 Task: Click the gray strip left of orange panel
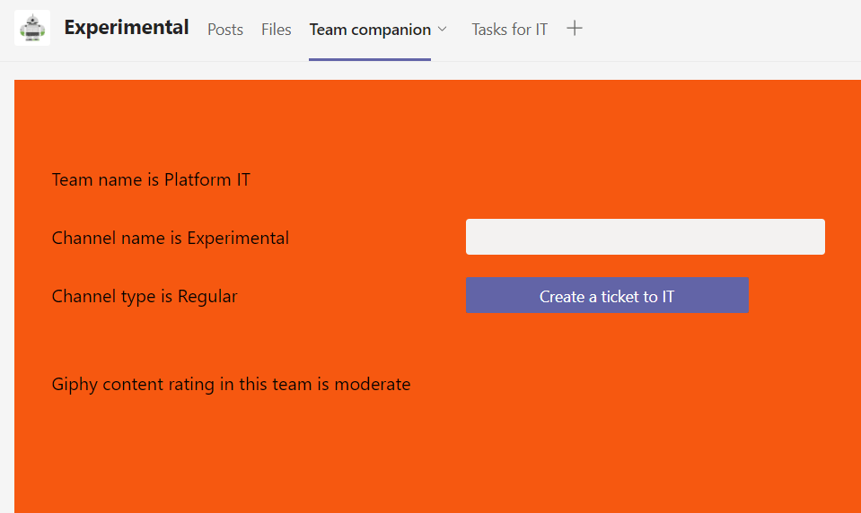point(6,296)
